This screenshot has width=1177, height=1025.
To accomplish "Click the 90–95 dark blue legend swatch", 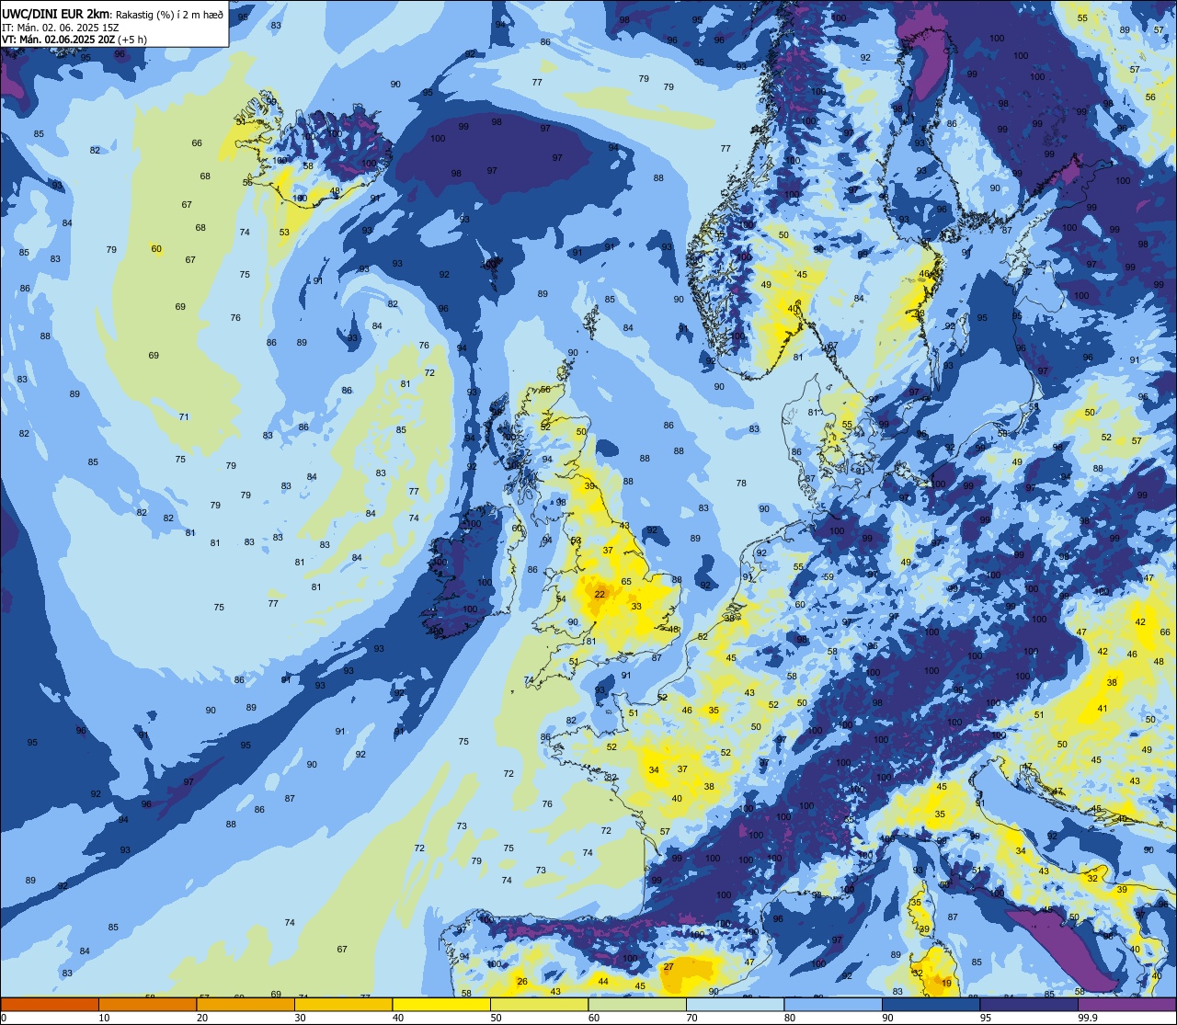I will click(931, 1004).
